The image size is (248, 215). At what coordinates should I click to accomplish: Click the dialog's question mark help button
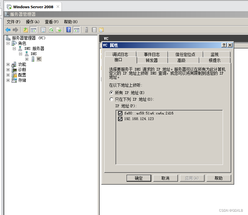click(x=224, y=45)
